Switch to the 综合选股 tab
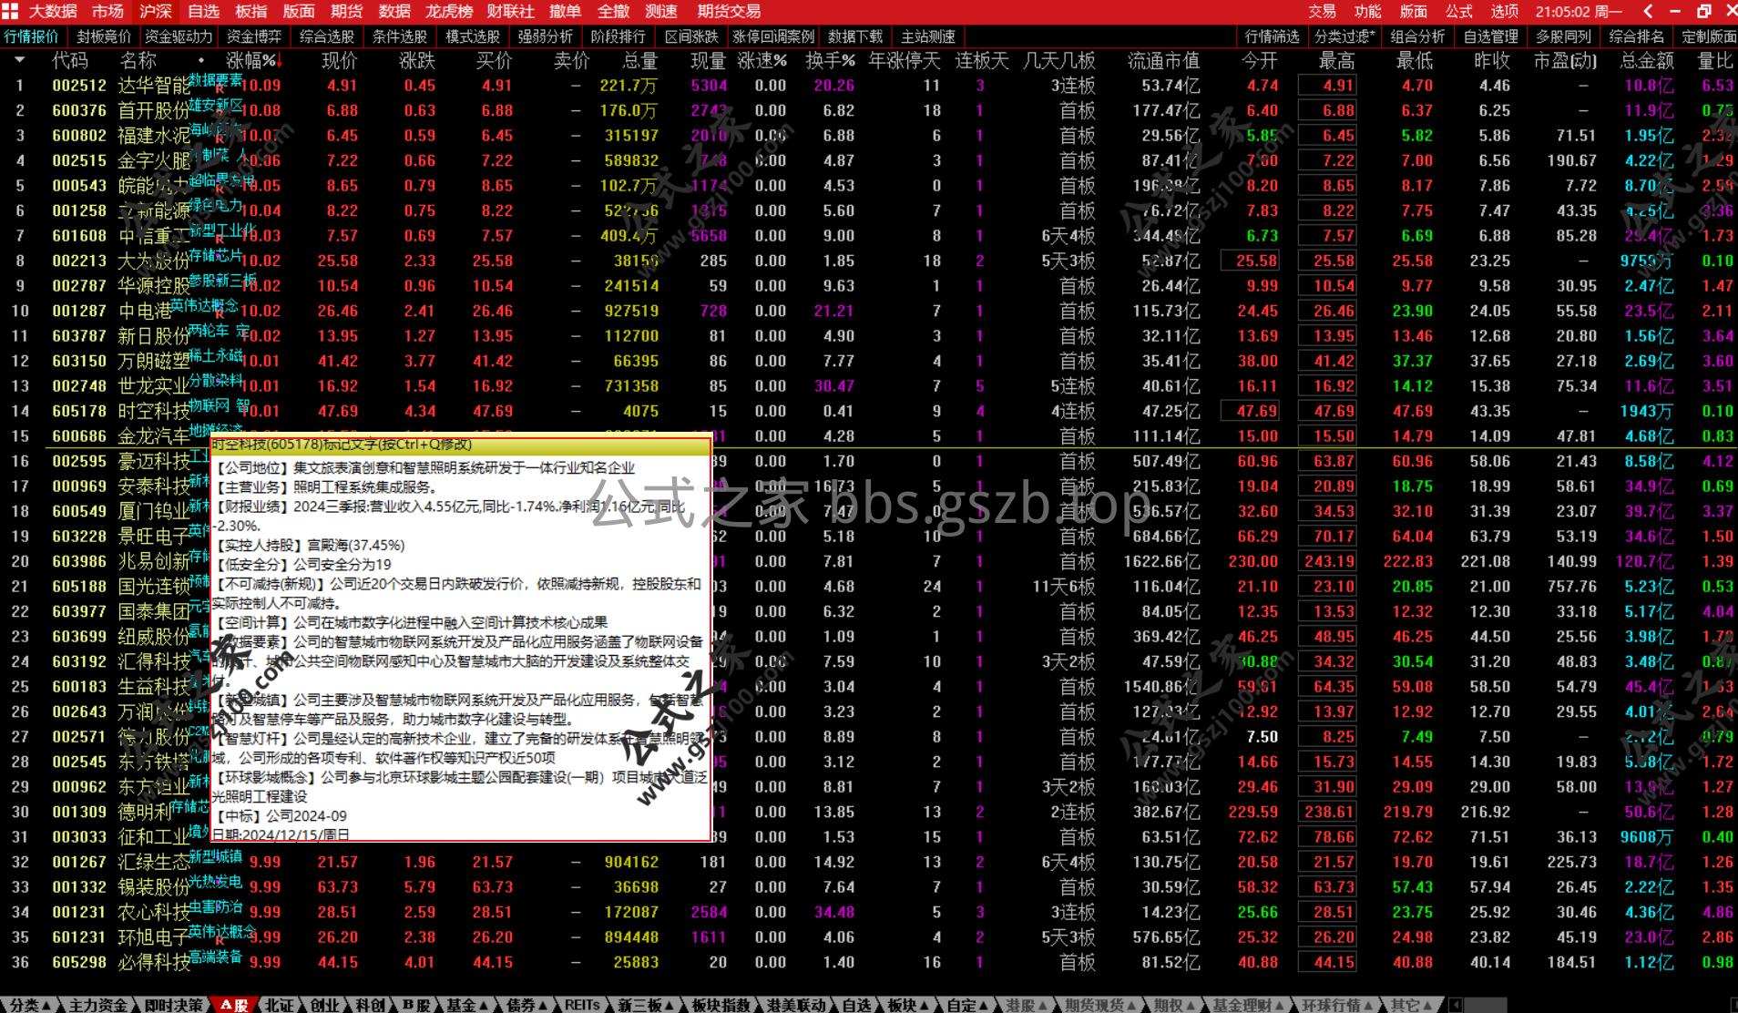1738x1013 pixels. [x=326, y=36]
